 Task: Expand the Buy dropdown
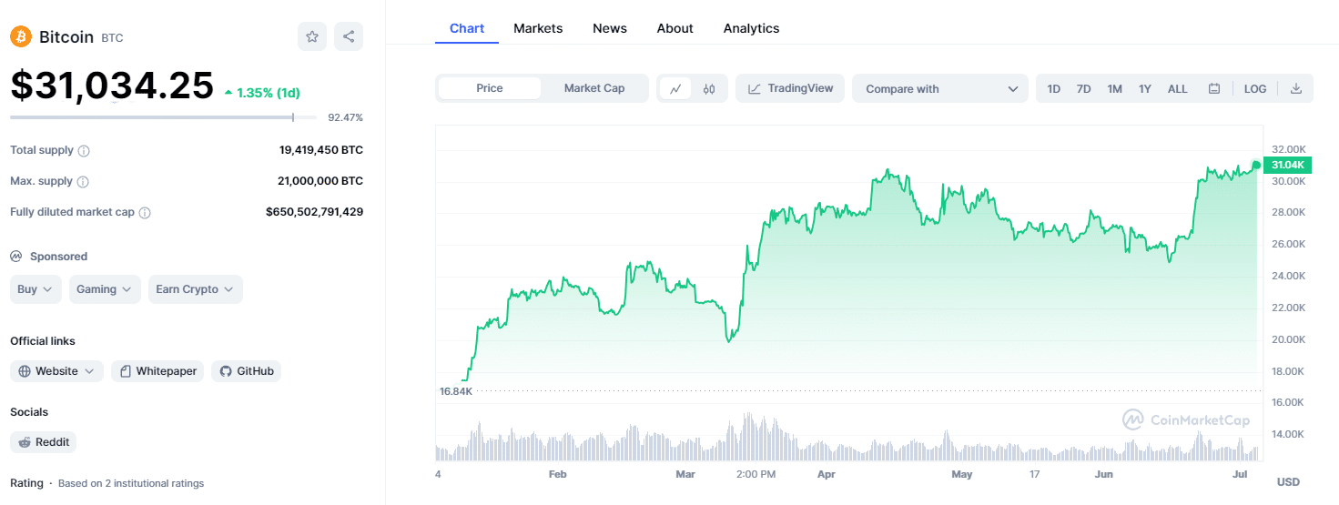[x=36, y=289]
